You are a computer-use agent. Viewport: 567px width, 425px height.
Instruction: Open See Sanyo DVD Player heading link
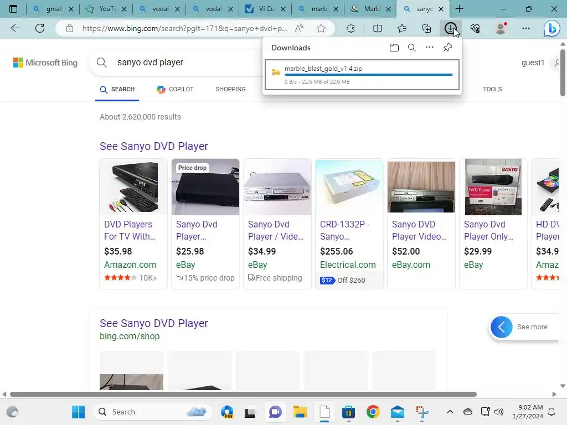pyautogui.click(x=154, y=146)
